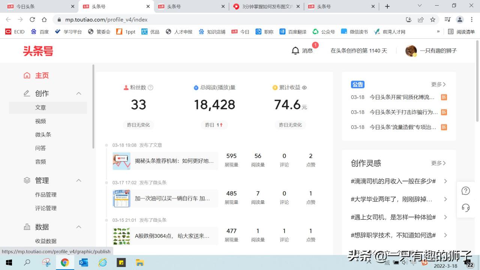Toggle the 累计收益 eye visibility icon

click(x=304, y=87)
